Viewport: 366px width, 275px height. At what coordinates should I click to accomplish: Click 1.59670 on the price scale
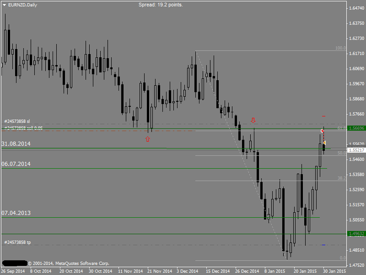[x=356, y=84]
